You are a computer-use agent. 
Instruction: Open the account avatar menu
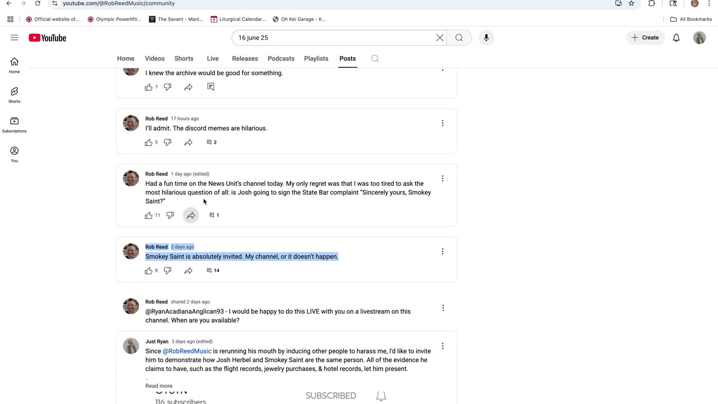coord(699,38)
